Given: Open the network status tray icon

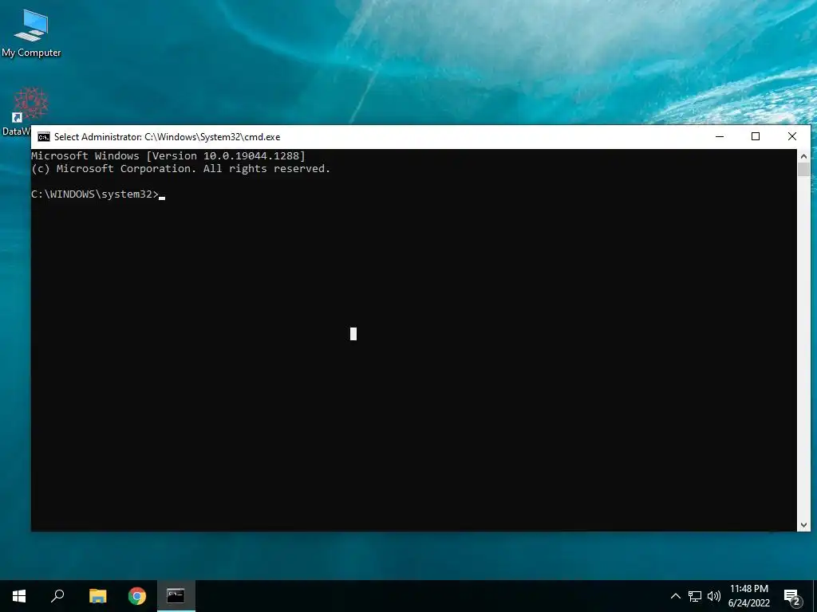Looking at the screenshot, I should tap(695, 596).
